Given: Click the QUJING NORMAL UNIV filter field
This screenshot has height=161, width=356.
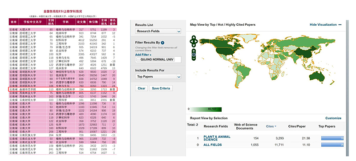Looking at the screenshot, I should coord(158,59).
